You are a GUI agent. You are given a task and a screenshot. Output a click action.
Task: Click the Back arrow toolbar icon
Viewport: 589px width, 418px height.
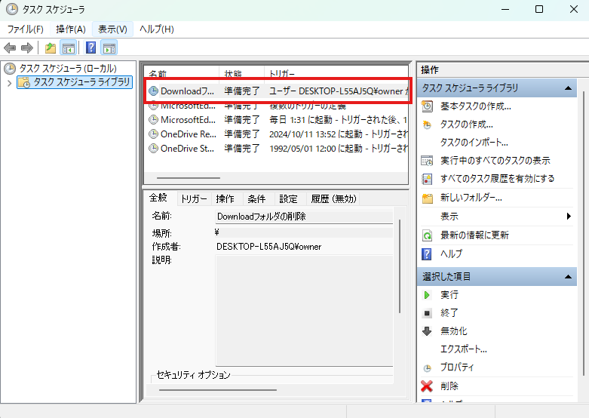pyautogui.click(x=10, y=48)
